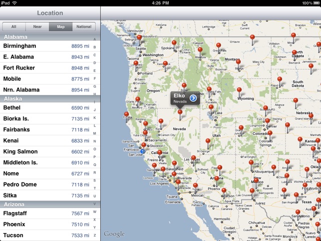
Task: Open Elko callout detail arrow
Action: [193, 98]
